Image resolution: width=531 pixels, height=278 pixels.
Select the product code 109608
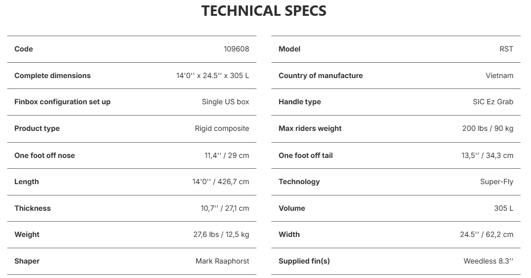[237, 49]
